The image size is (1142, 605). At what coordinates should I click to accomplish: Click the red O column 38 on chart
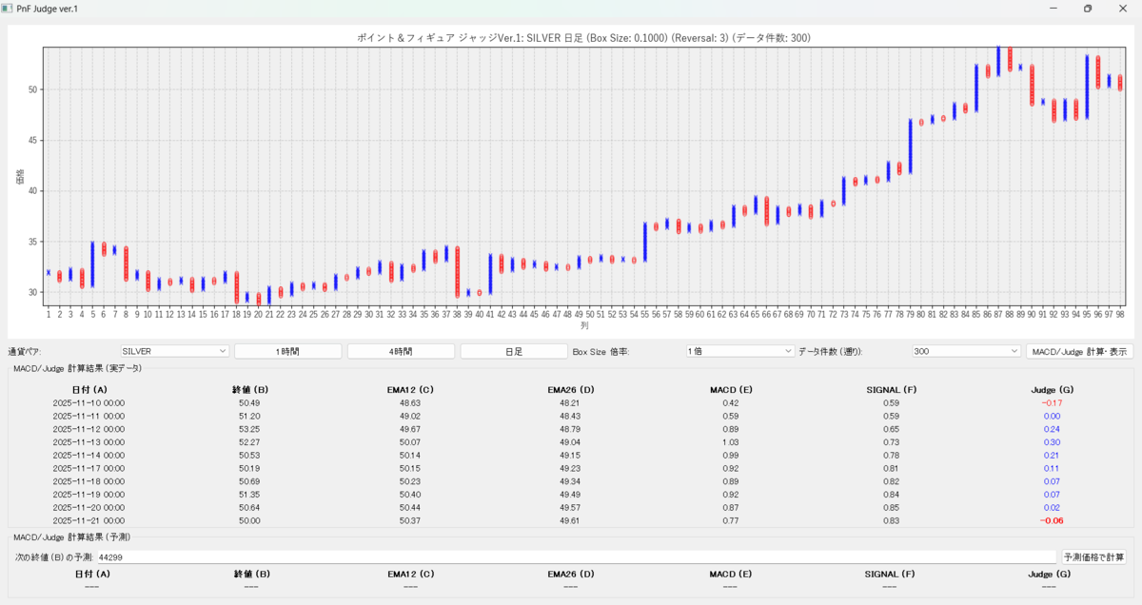(x=457, y=271)
